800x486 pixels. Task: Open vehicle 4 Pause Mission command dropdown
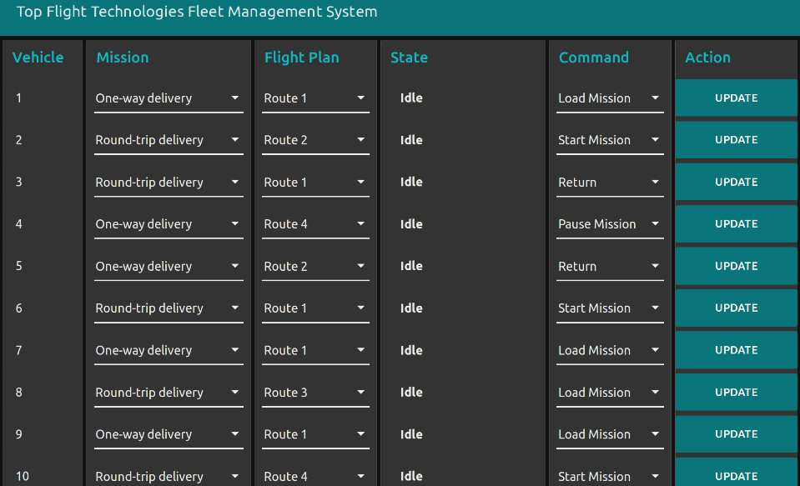[x=610, y=224]
